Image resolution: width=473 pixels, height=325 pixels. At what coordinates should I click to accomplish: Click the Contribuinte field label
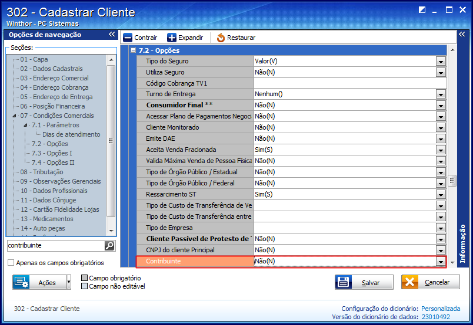[163, 261]
